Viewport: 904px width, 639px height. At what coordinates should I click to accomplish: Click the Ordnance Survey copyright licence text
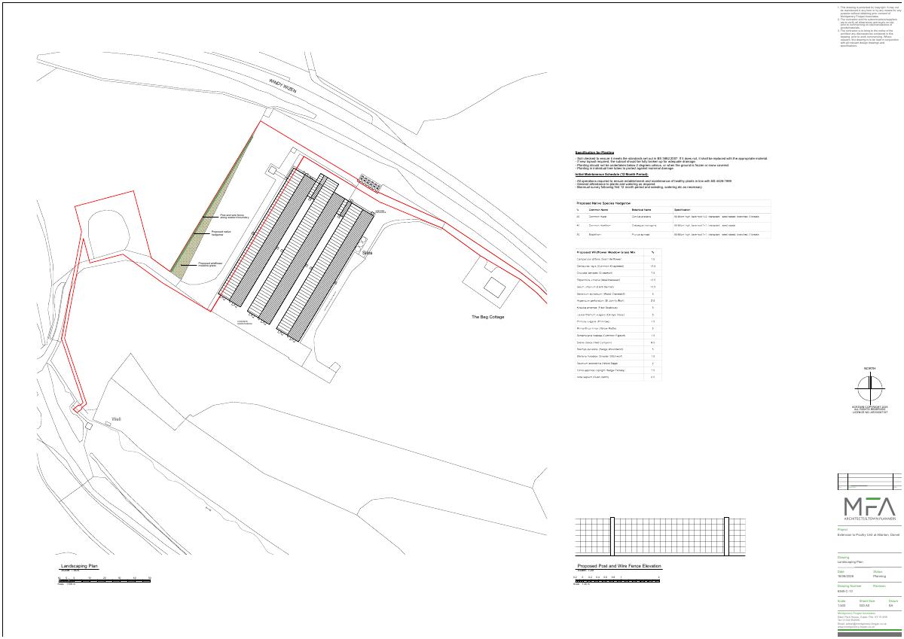(x=870, y=409)
